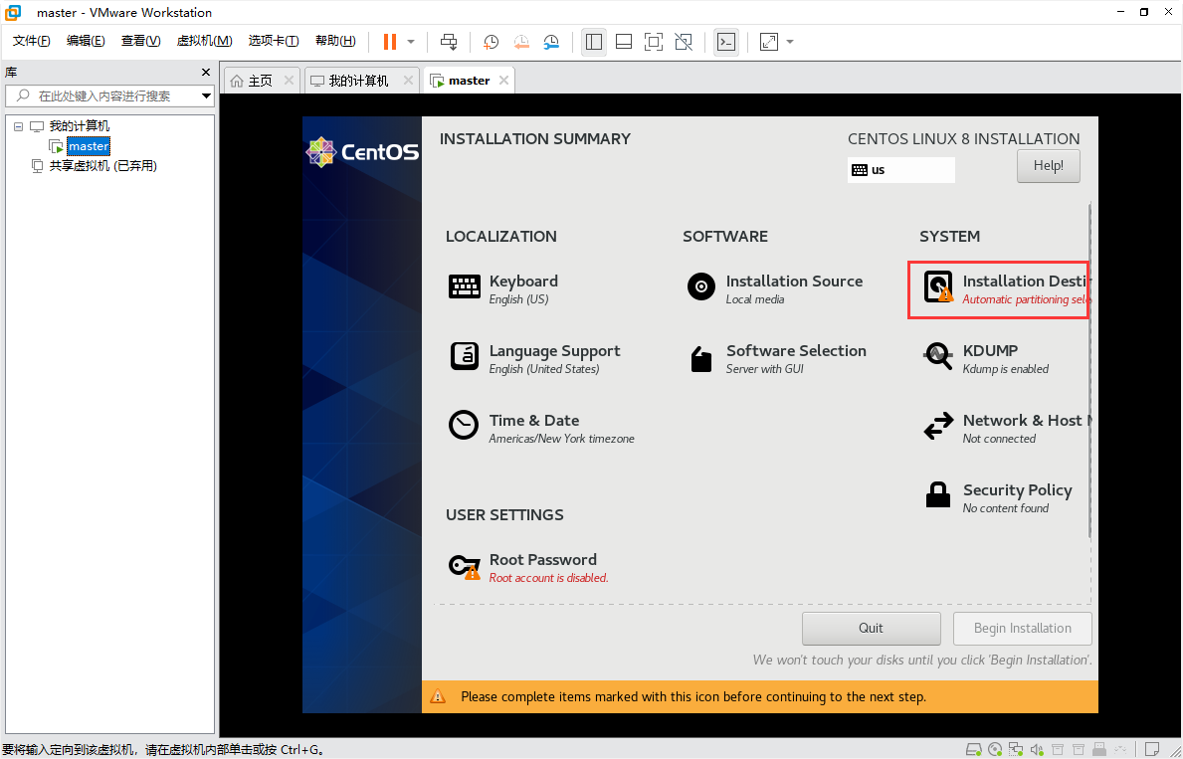Click the CentOS logo in installer sidebar

(362, 152)
